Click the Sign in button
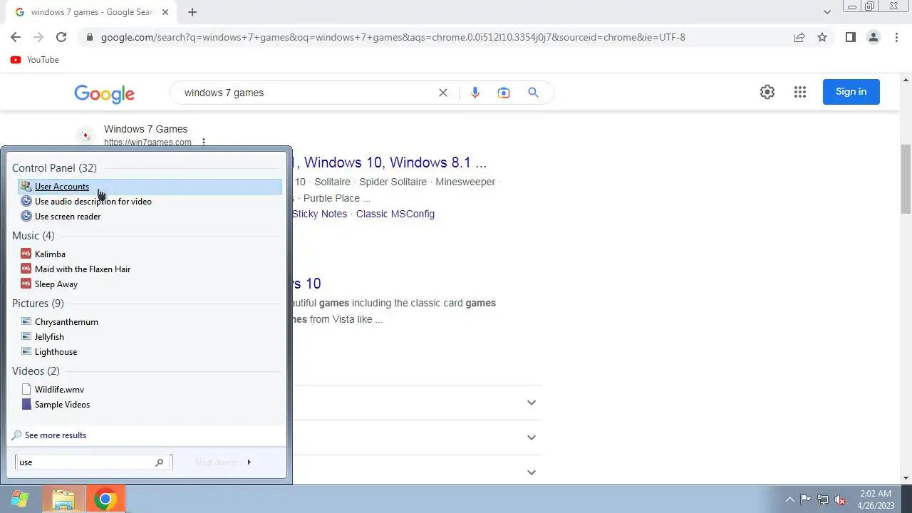 851,91
